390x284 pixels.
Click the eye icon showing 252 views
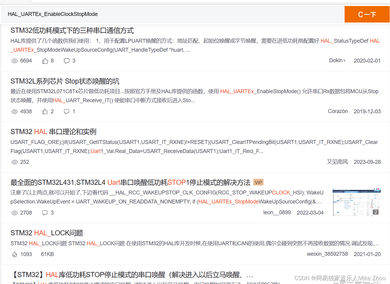(14, 162)
